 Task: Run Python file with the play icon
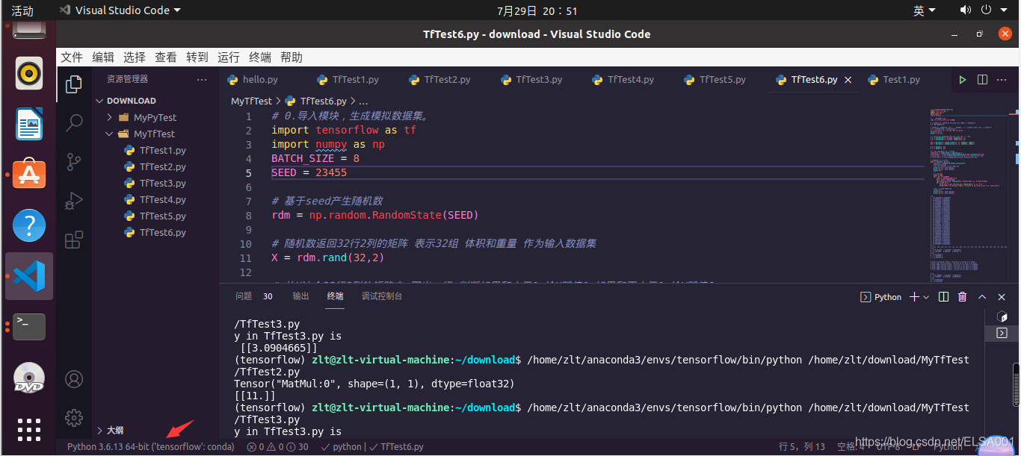coord(963,79)
